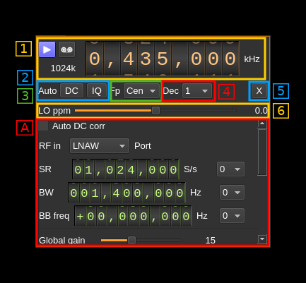
Task: Toggle the IQ auto-correction button
Action: pyautogui.click(x=97, y=90)
